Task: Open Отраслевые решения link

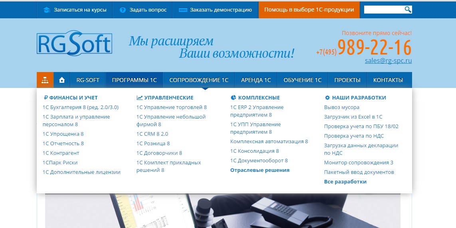Action: click(260, 170)
